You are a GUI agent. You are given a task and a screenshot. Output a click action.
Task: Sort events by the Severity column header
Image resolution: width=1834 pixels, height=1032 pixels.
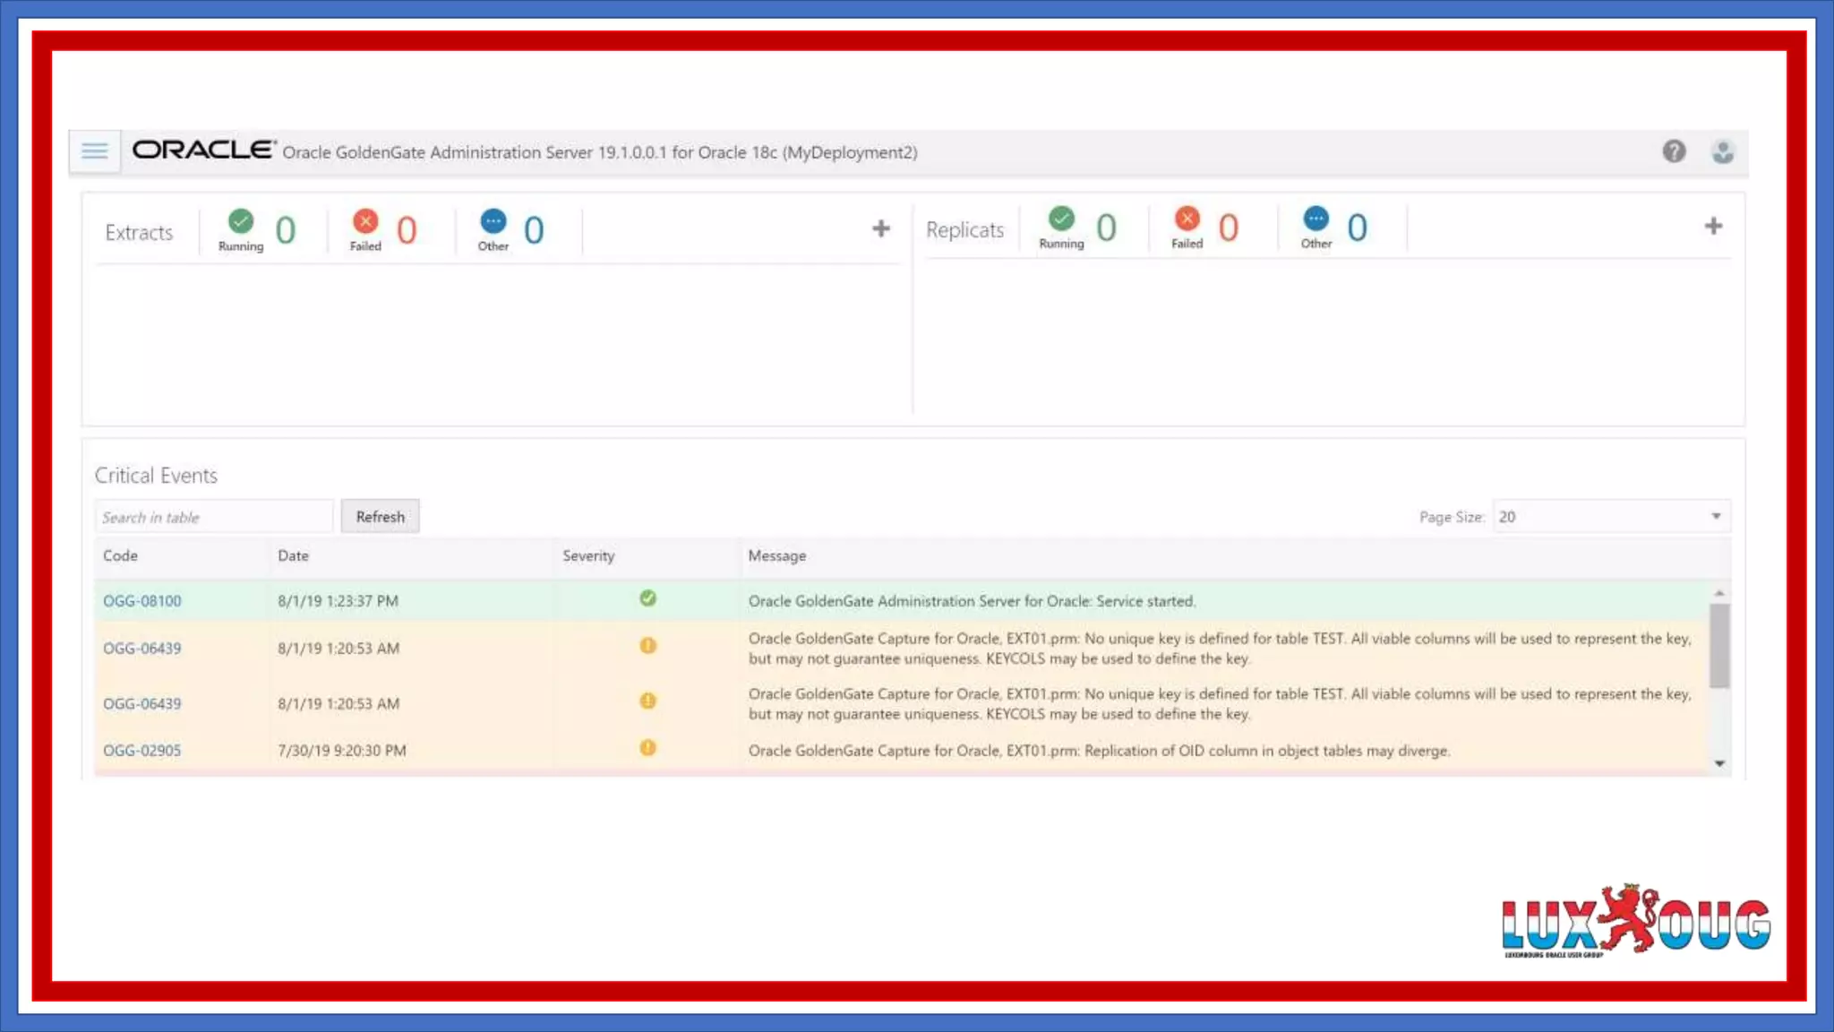(x=588, y=556)
